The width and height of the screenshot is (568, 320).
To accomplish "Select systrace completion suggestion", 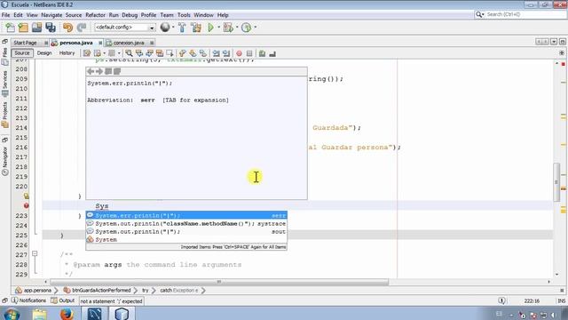I will pyautogui.click(x=186, y=223).
